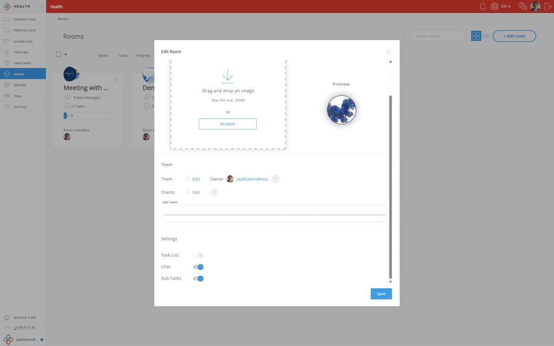The height and width of the screenshot is (346, 554).
Task: Open the user profile avatar in header
Action: click(536, 6)
